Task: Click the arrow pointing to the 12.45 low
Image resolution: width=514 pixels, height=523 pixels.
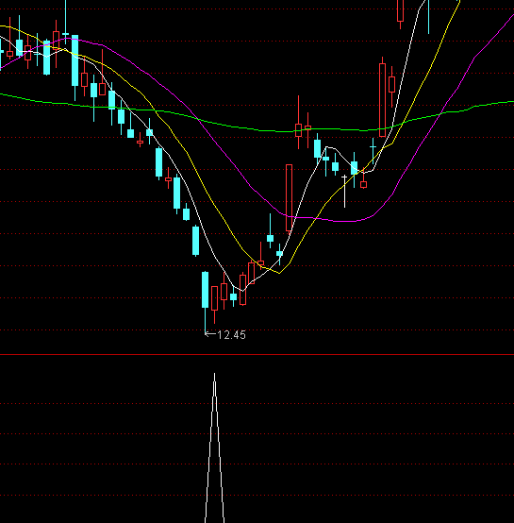Action: pos(210,333)
